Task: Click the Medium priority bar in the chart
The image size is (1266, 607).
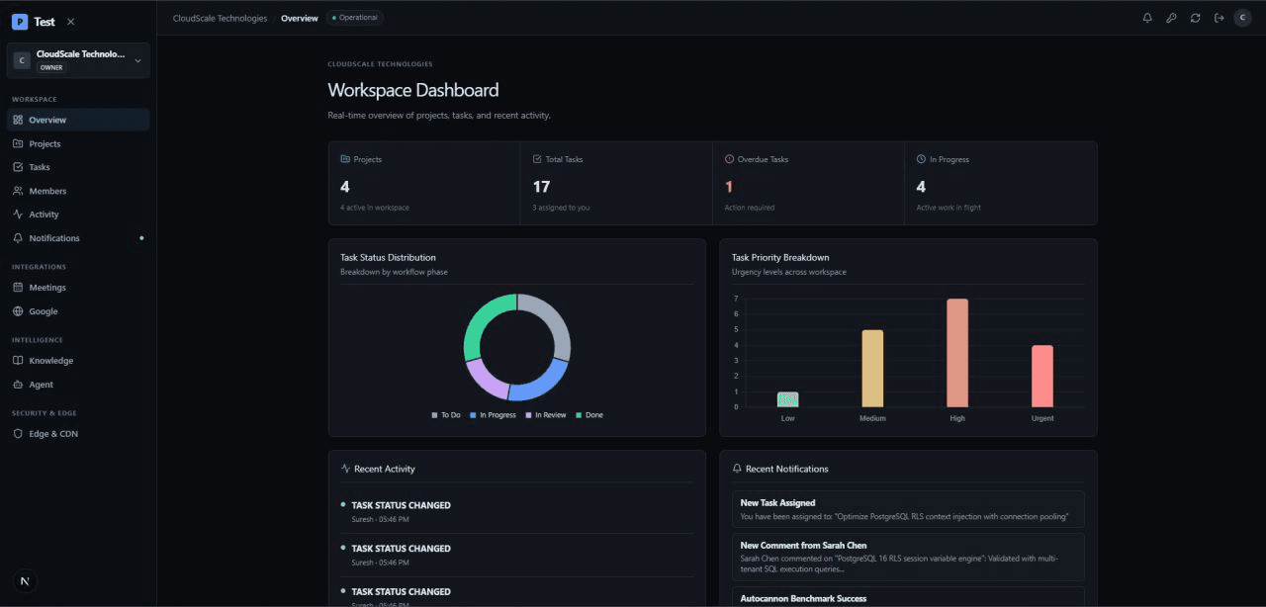Action: click(872, 369)
